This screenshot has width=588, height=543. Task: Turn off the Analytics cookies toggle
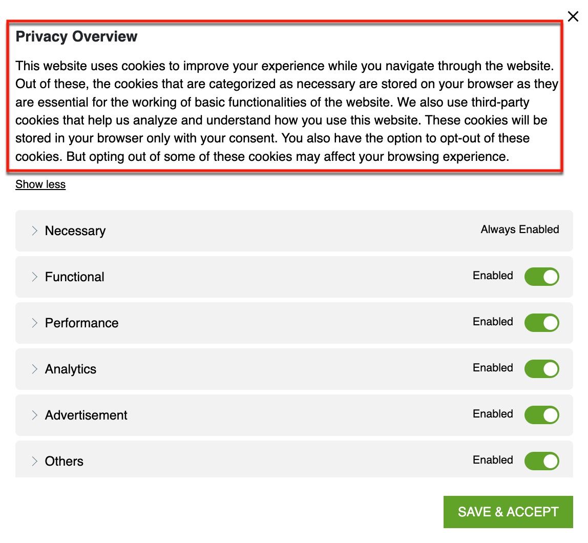(541, 369)
